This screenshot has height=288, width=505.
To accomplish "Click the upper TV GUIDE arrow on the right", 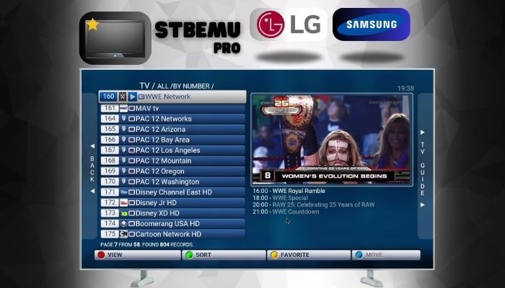I will [422, 132].
